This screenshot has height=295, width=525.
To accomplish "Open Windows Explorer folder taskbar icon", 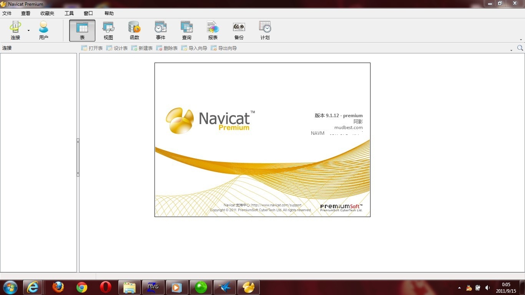I will (130, 287).
